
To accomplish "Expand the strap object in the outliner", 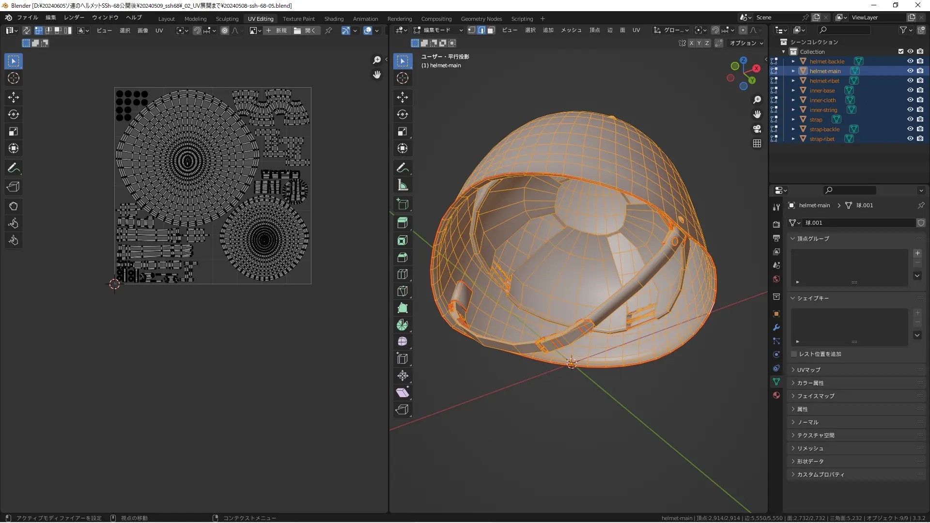I will point(793,120).
